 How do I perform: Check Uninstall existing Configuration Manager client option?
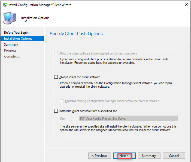point(62,101)
